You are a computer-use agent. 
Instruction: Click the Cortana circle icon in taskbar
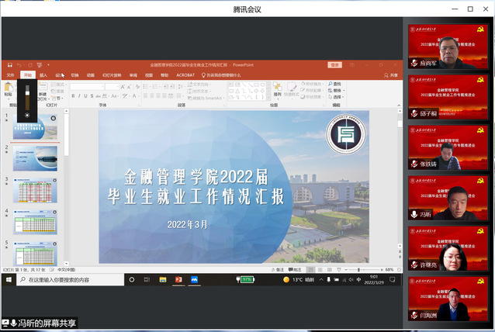point(132,279)
